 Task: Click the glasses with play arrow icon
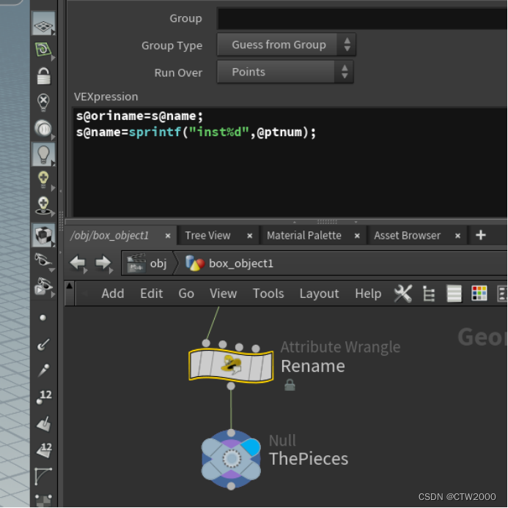point(43,286)
